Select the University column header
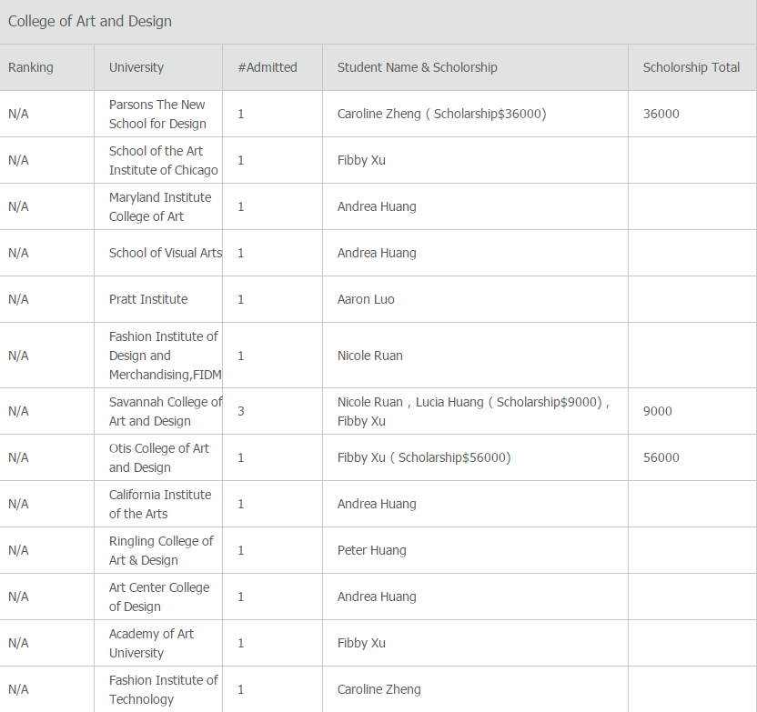 136,67
